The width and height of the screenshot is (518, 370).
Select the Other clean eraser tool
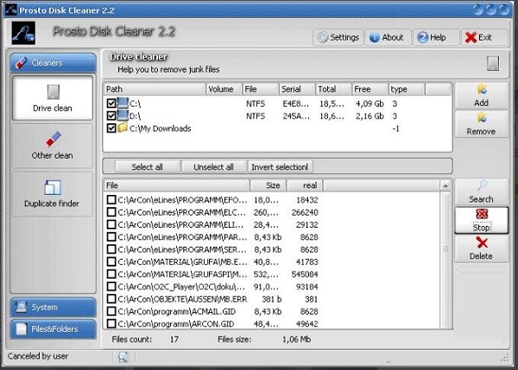pyautogui.click(x=53, y=146)
